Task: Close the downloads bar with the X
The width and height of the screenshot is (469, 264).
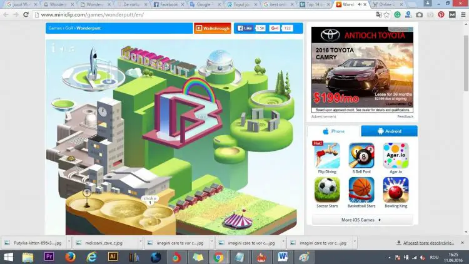Action: (x=462, y=243)
